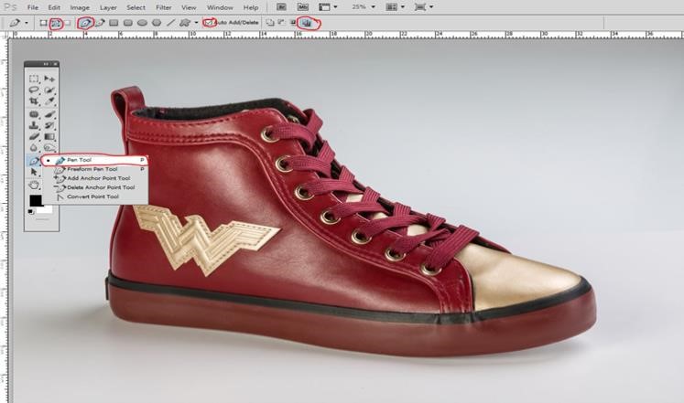Open the pen tool preset picker arrow
The width and height of the screenshot is (684, 403).
(27, 23)
